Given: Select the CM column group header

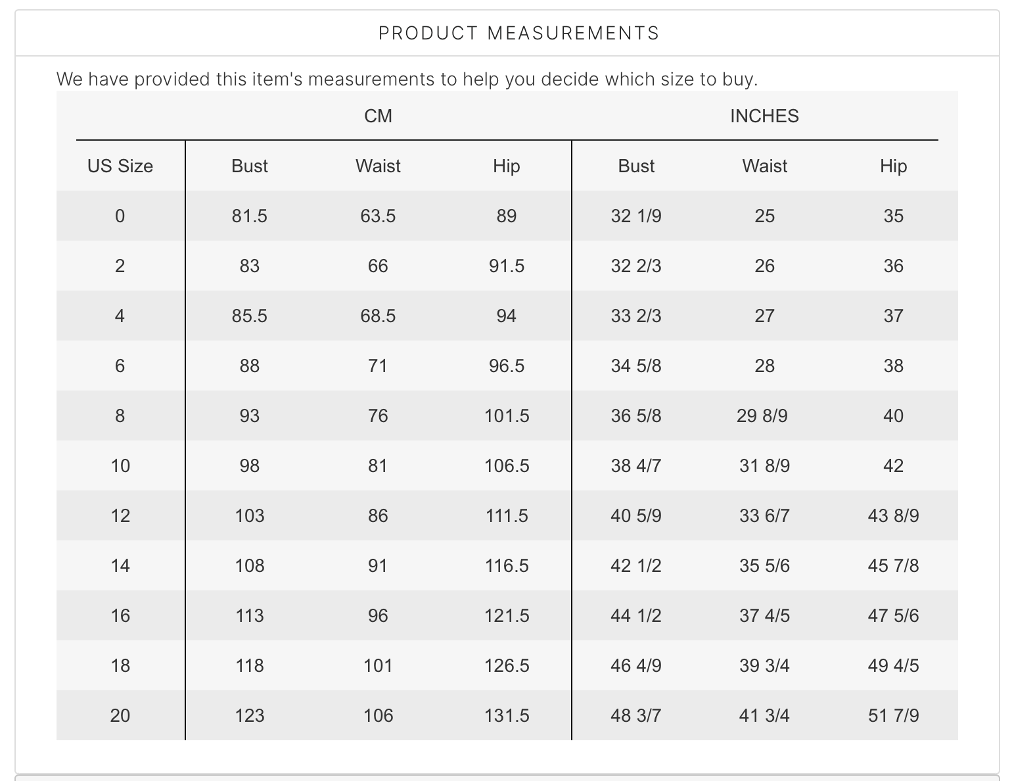Looking at the screenshot, I should click(378, 116).
